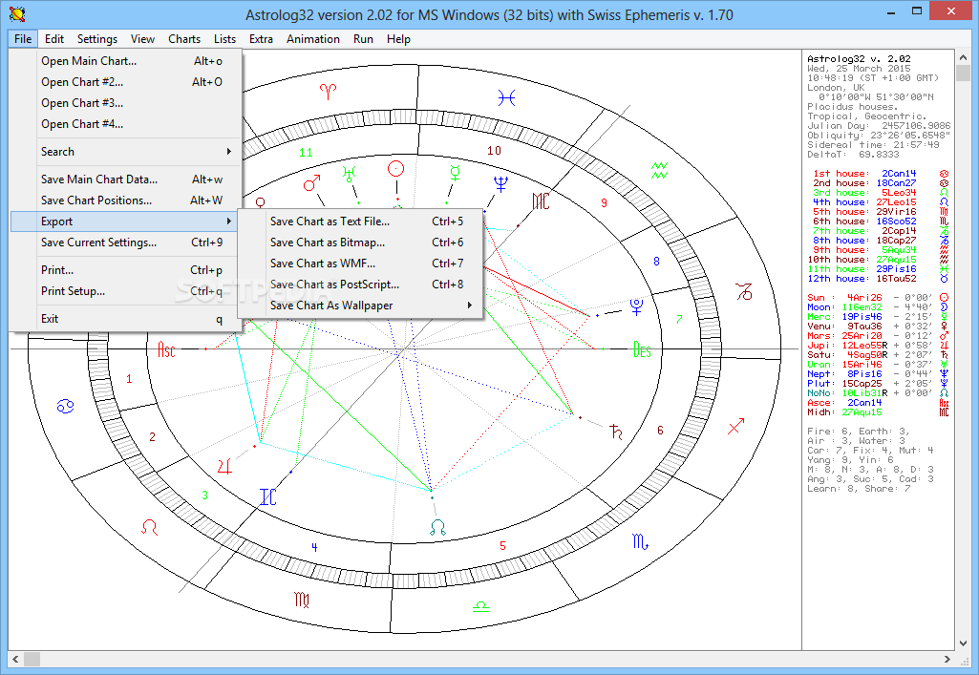Choose Save Main Chart Data...

coord(125,179)
